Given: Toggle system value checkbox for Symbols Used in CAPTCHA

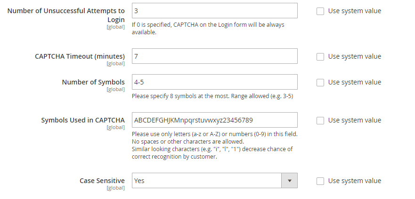Looking at the screenshot, I should [320, 121].
